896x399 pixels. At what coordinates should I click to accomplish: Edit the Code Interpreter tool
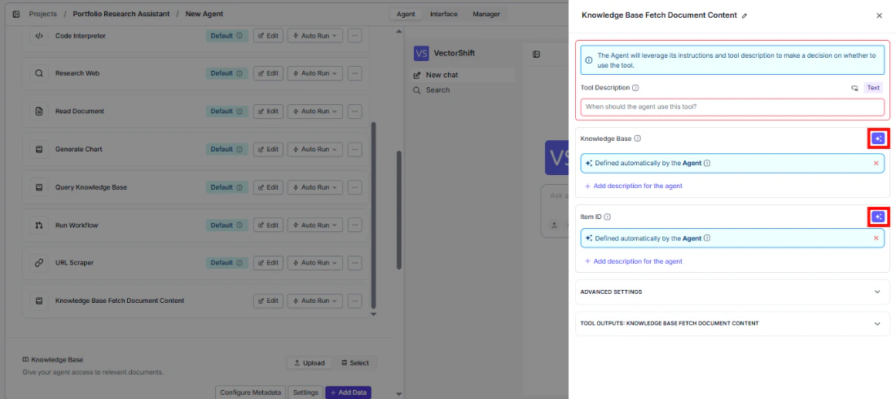coord(268,36)
